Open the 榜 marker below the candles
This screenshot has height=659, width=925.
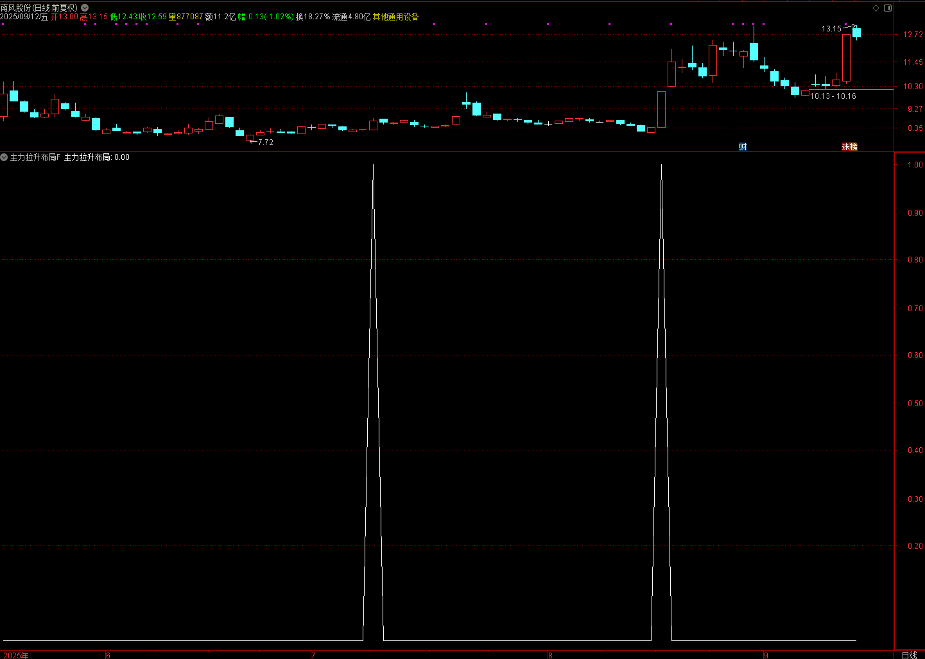[854, 147]
